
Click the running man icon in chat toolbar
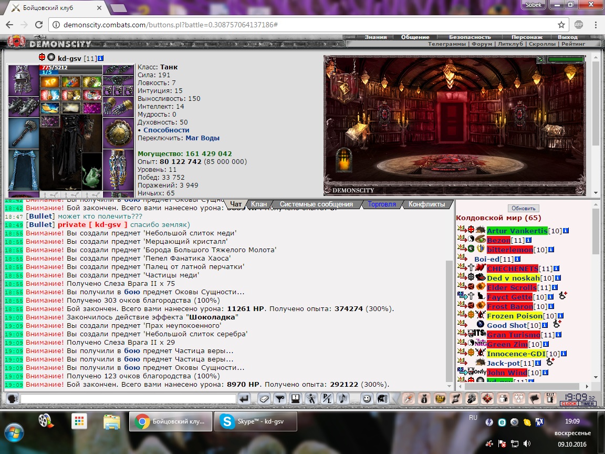tap(311, 398)
